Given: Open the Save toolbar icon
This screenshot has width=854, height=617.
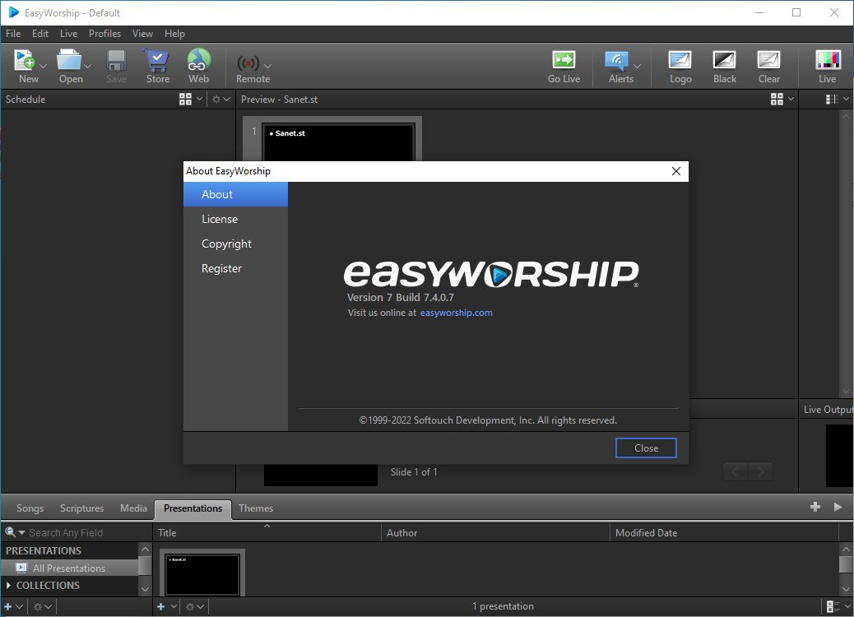Looking at the screenshot, I should (x=116, y=66).
